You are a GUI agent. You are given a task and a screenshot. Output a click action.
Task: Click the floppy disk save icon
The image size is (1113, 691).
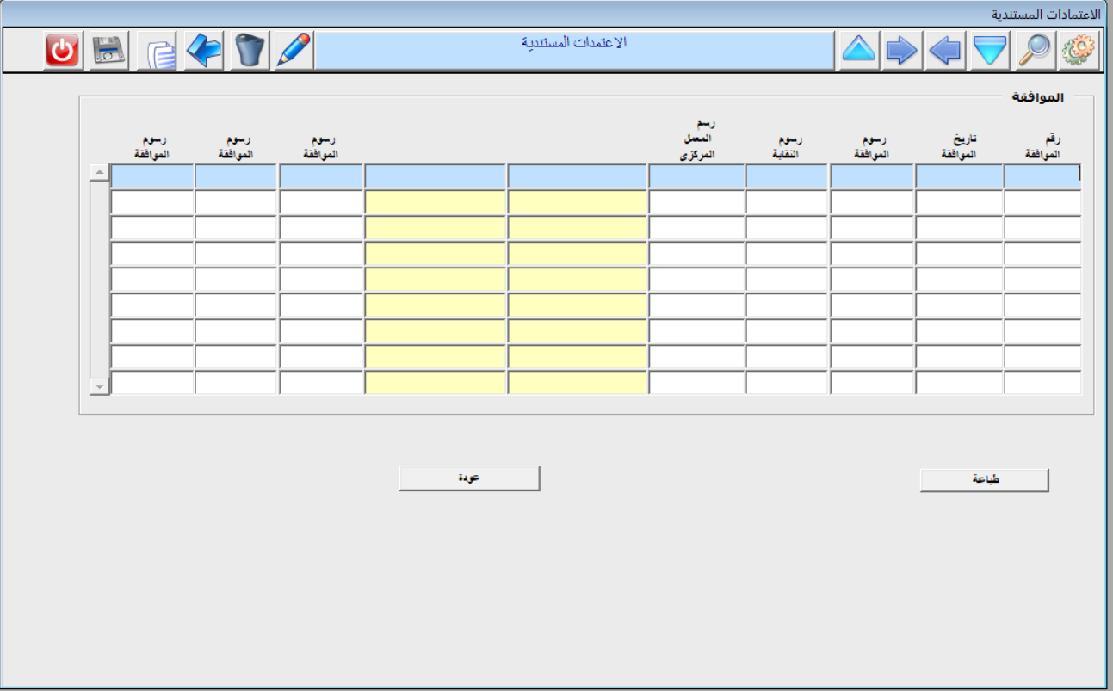tap(109, 52)
